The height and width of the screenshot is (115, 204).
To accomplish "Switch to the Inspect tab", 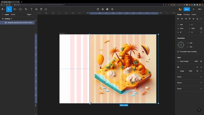I will [194, 14].
